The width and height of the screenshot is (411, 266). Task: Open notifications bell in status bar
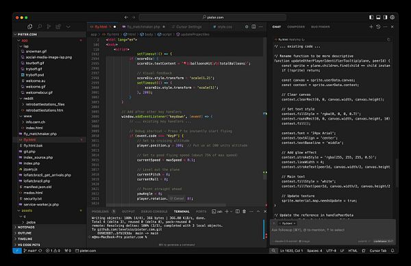click(x=393, y=250)
